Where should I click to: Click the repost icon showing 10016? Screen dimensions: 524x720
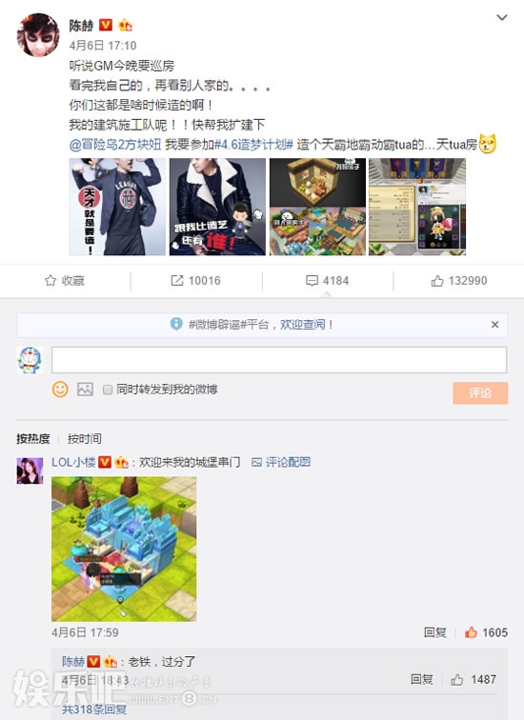click(195, 281)
